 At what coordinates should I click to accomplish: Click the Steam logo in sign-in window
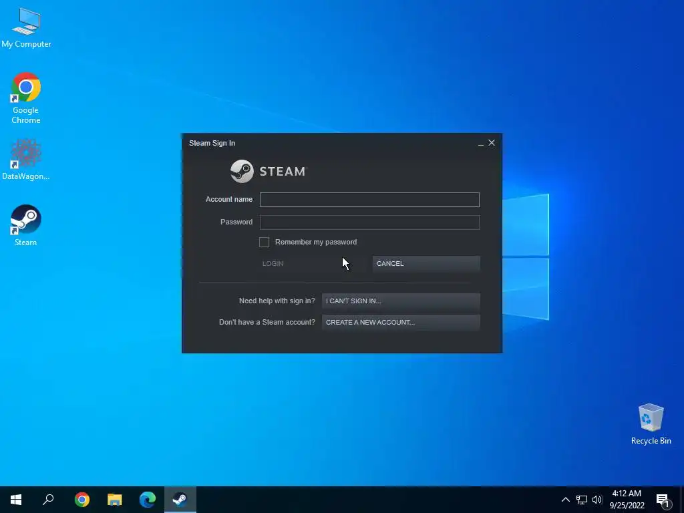coord(269,171)
